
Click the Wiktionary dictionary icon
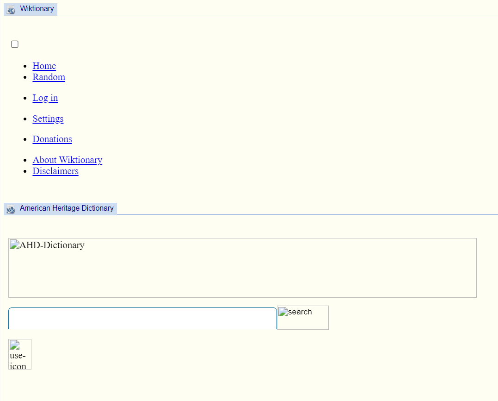(11, 10)
